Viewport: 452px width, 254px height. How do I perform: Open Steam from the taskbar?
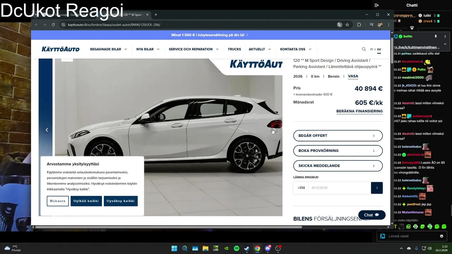point(247,248)
